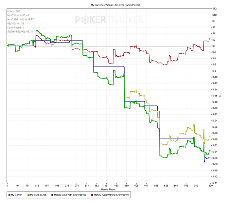Click the red Money Won Without Showdown swatch

pyautogui.click(x=92, y=195)
